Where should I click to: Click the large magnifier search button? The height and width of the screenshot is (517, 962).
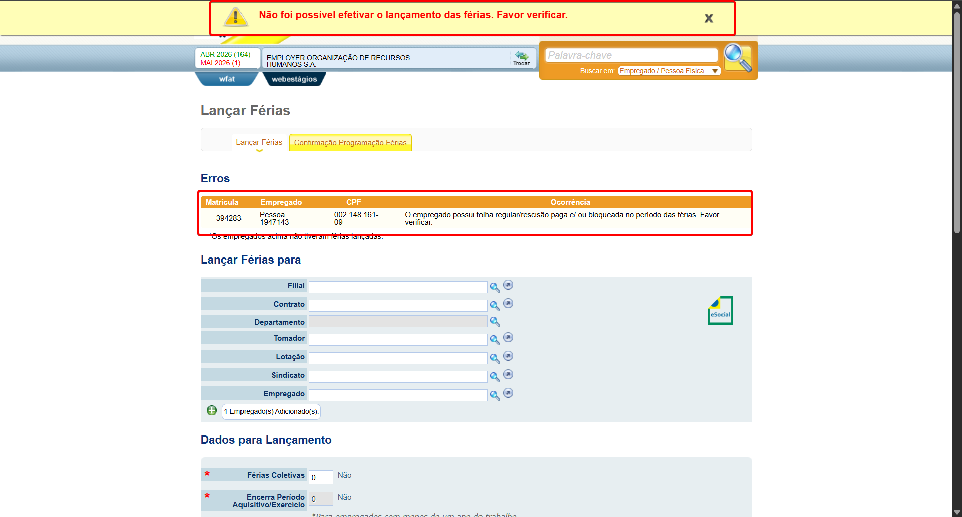tap(738, 58)
